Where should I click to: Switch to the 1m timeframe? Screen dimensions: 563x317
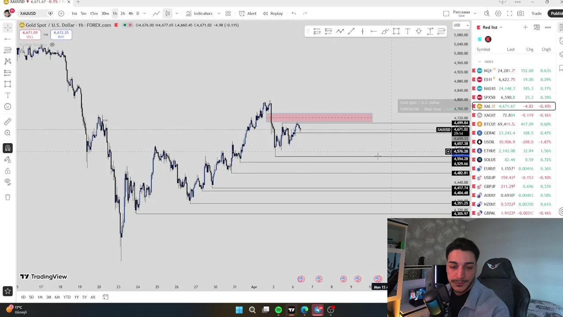pyautogui.click(x=74, y=13)
